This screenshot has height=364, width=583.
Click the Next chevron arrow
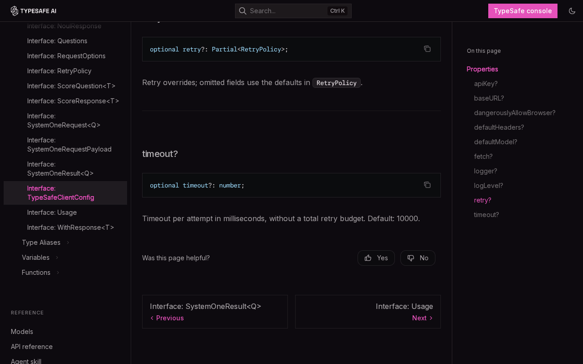[431, 318]
